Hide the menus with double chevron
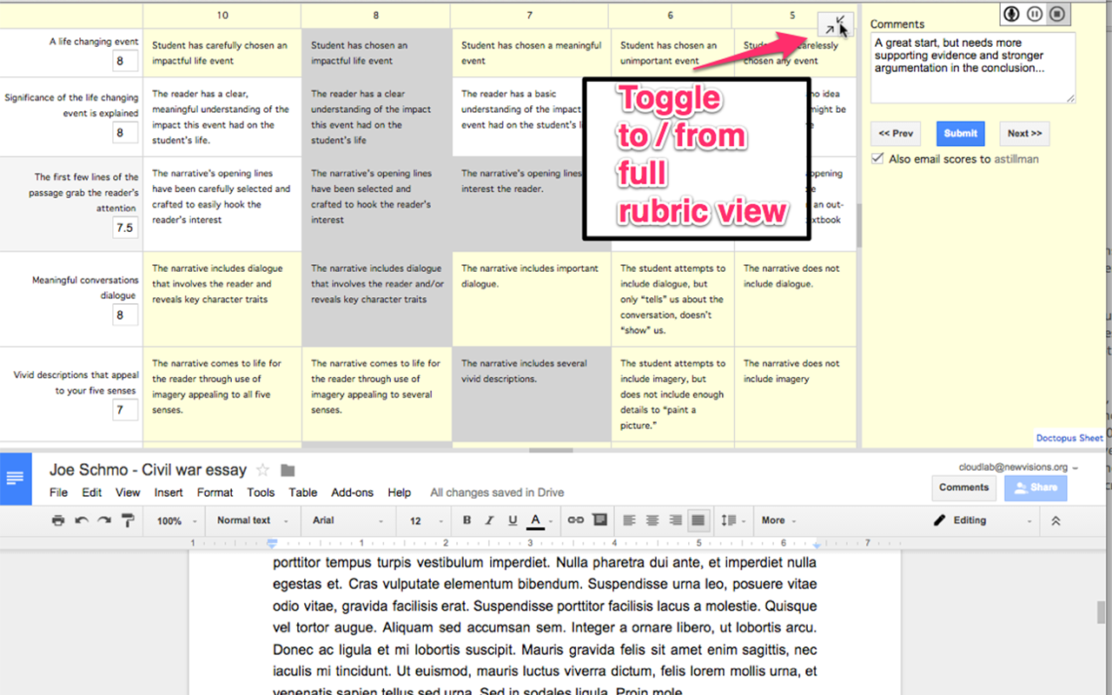 1056,520
